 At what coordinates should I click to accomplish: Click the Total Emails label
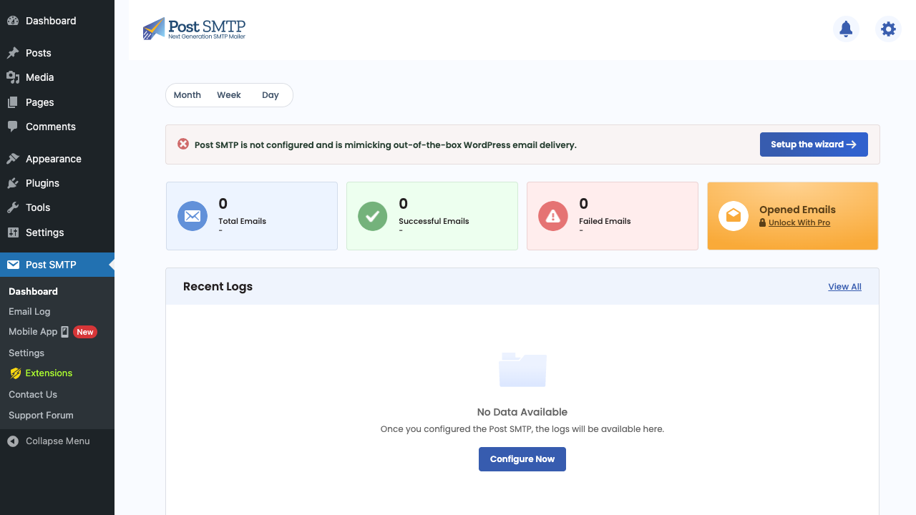click(x=242, y=221)
